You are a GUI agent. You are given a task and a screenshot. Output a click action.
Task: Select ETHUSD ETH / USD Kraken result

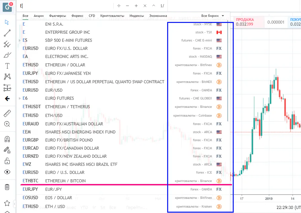point(123,207)
